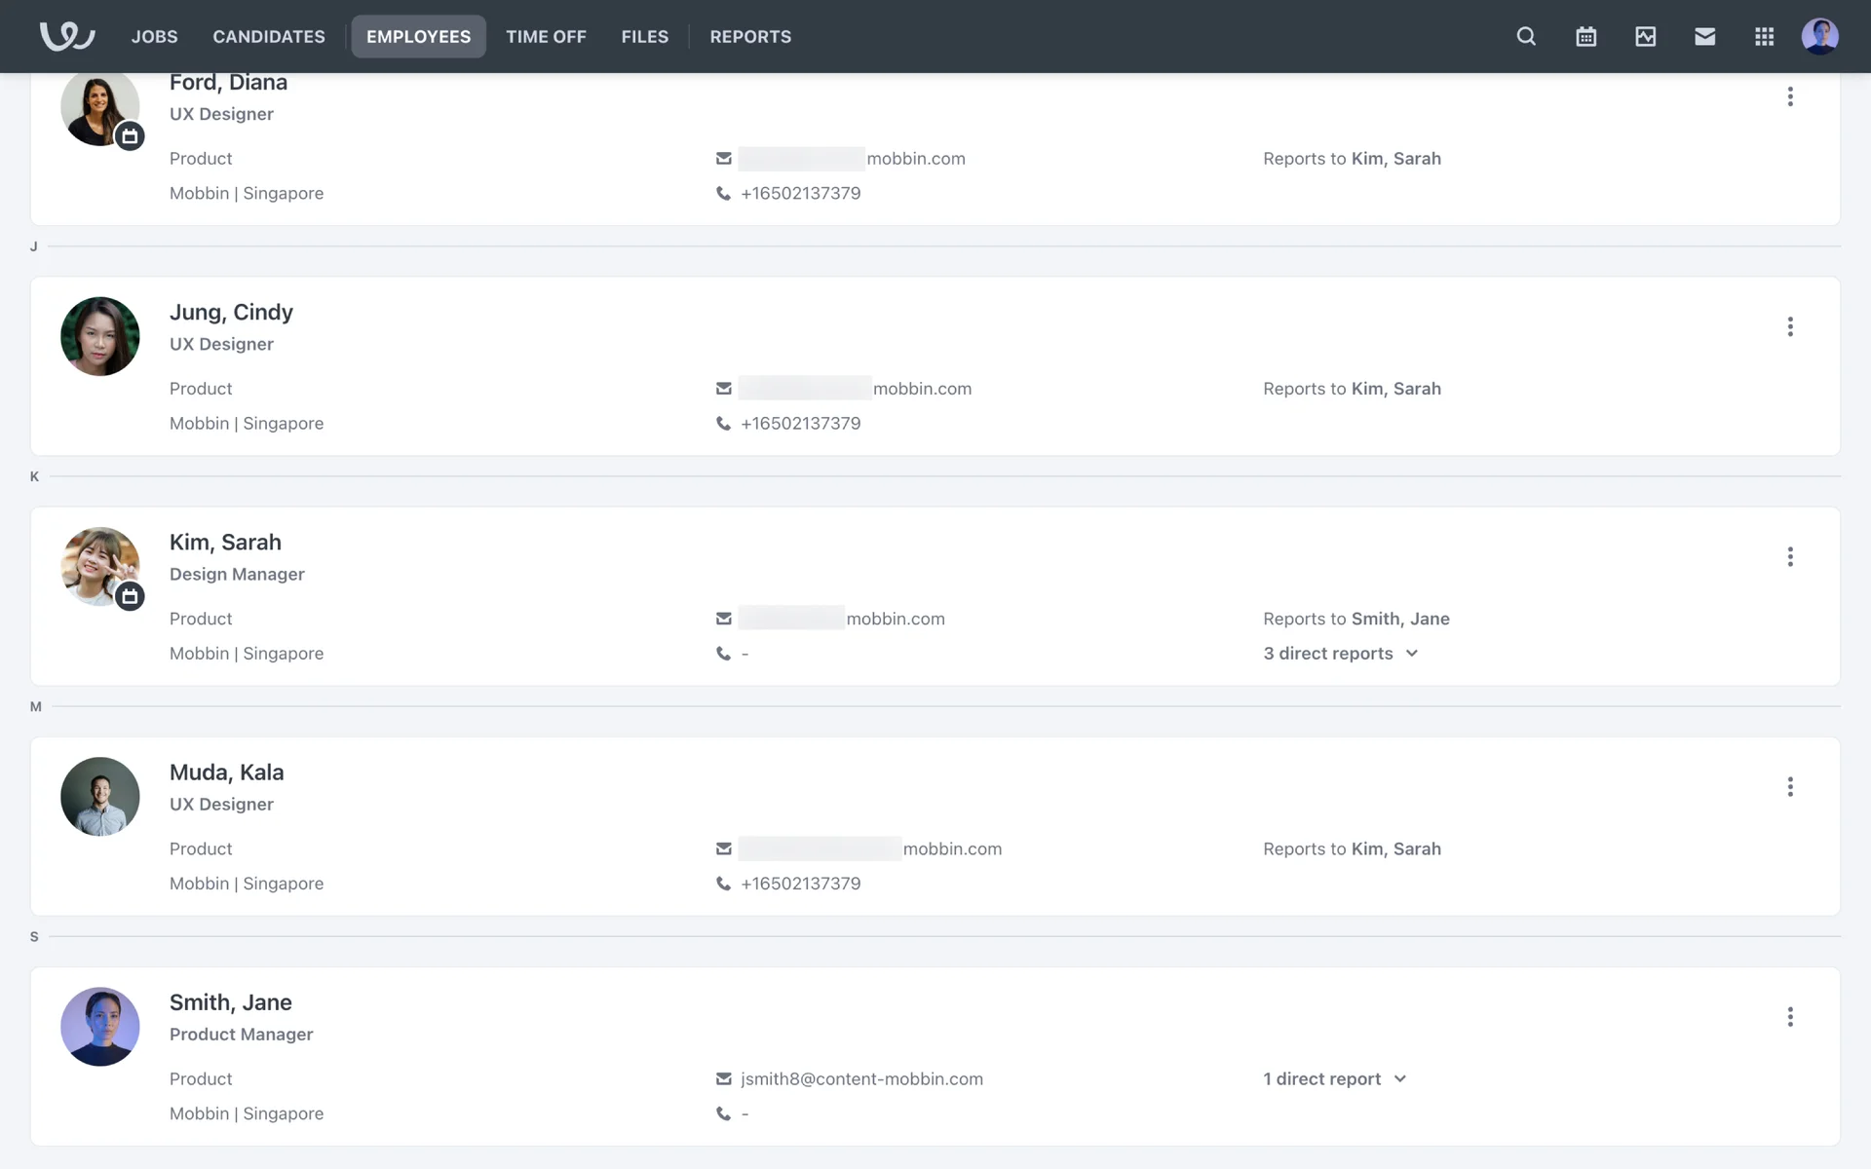Open the user profile avatar menu

1819,36
